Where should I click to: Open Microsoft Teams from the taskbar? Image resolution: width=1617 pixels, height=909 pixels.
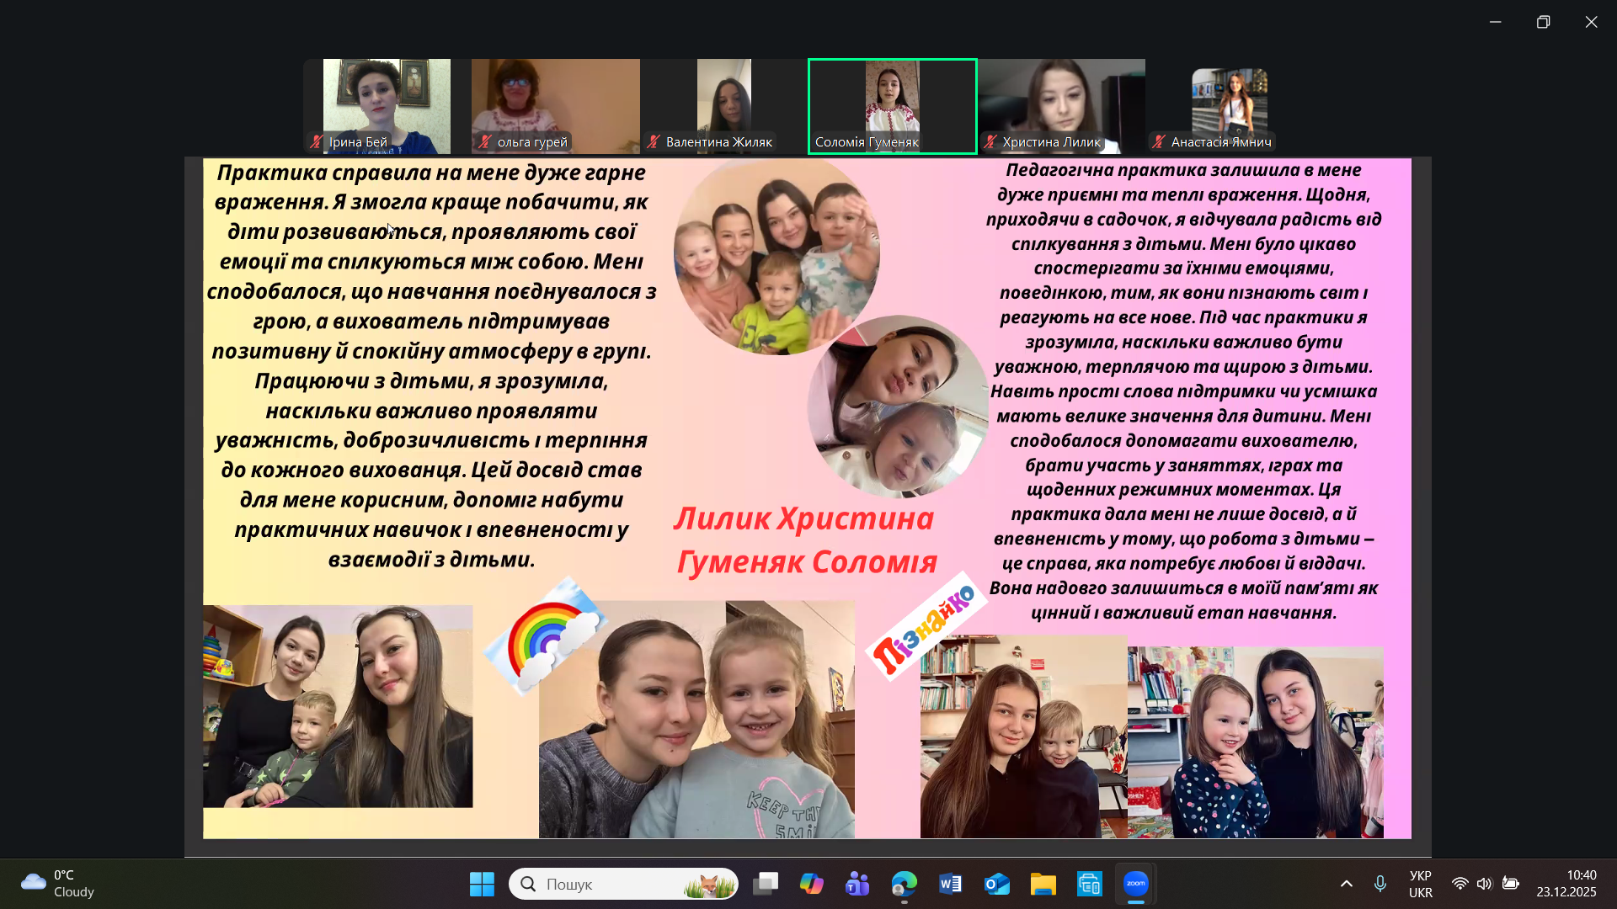coord(857,884)
